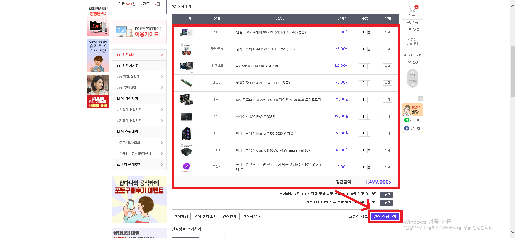Open the PC견적 상담 character banner
The image size is (515, 238).
click(412, 110)
